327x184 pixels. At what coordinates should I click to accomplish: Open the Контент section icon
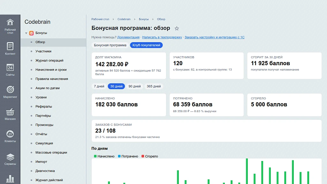pyautogui.click(x=10, y=46)
